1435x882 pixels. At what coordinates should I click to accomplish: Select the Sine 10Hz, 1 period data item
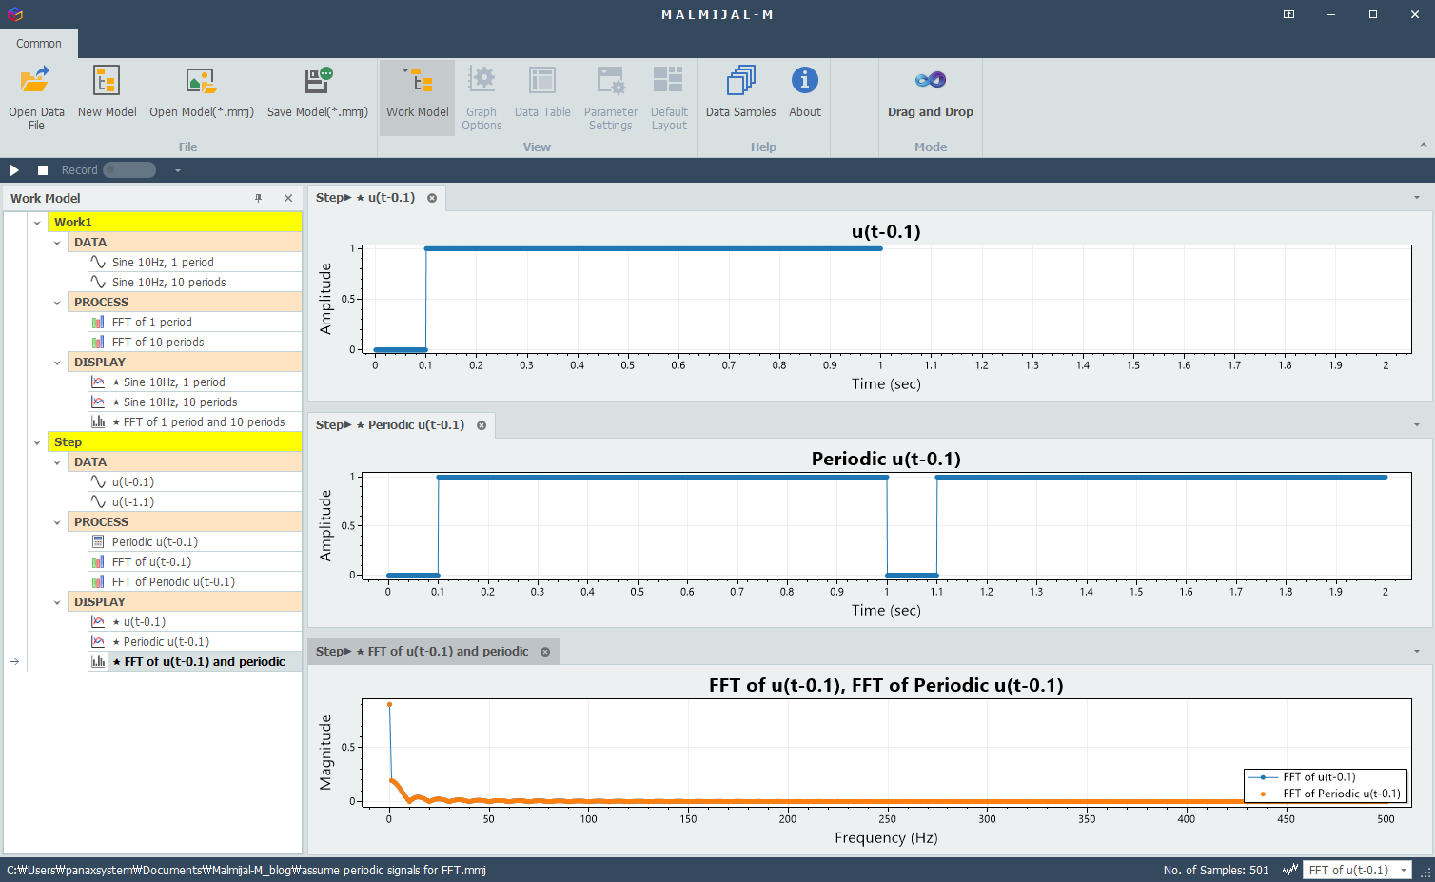coord(194,263)
